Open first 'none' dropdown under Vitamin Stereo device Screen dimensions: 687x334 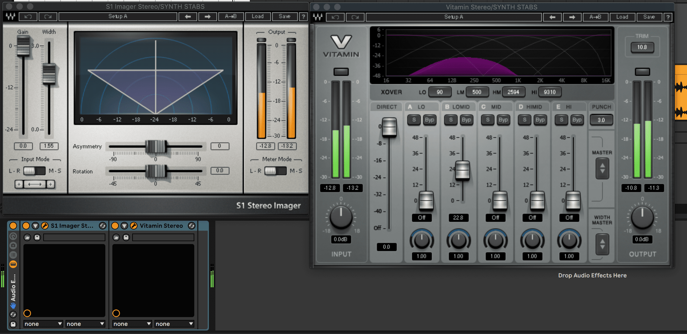(132, 324)
